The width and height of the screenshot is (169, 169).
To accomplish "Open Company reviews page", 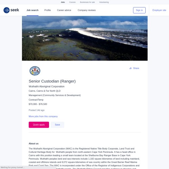I will pos(87,10).
